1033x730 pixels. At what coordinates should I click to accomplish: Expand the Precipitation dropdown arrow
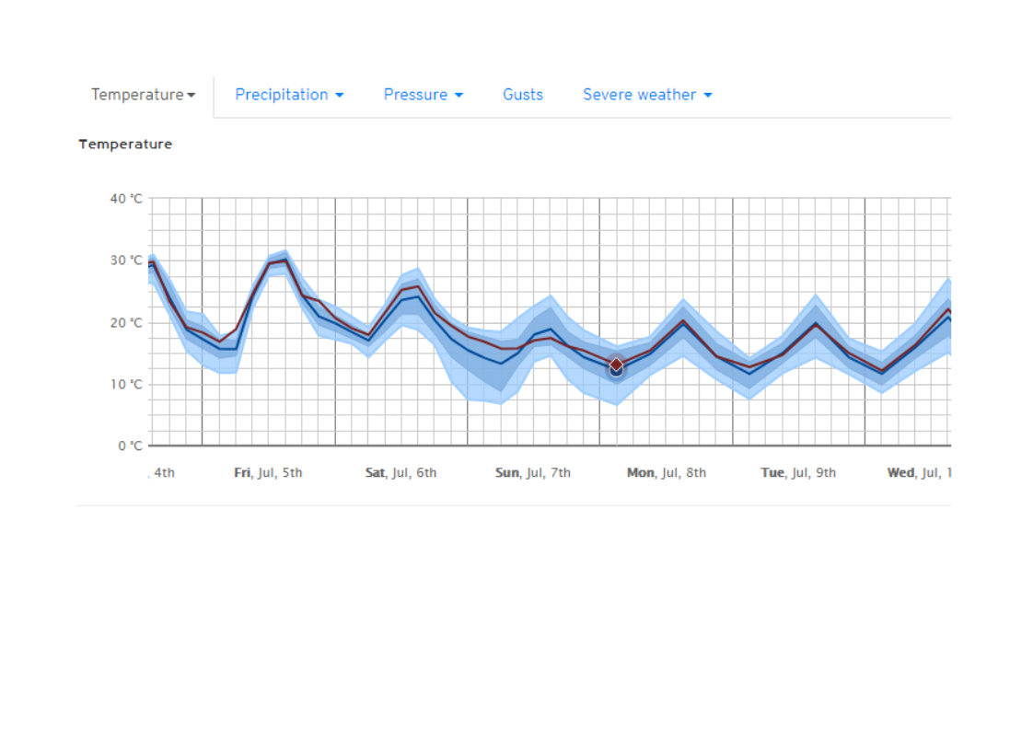340,95
